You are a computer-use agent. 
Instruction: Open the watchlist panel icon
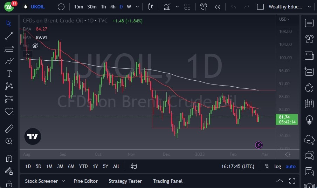tap(309, 23)
